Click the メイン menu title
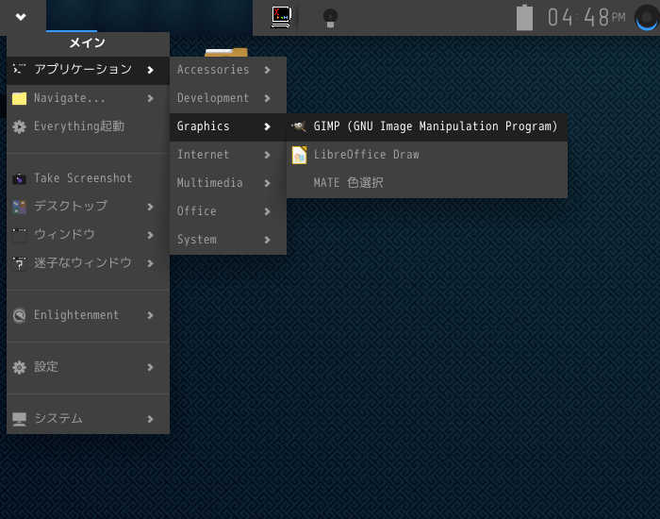Screen dimensions: 660x519 [87, 42]
